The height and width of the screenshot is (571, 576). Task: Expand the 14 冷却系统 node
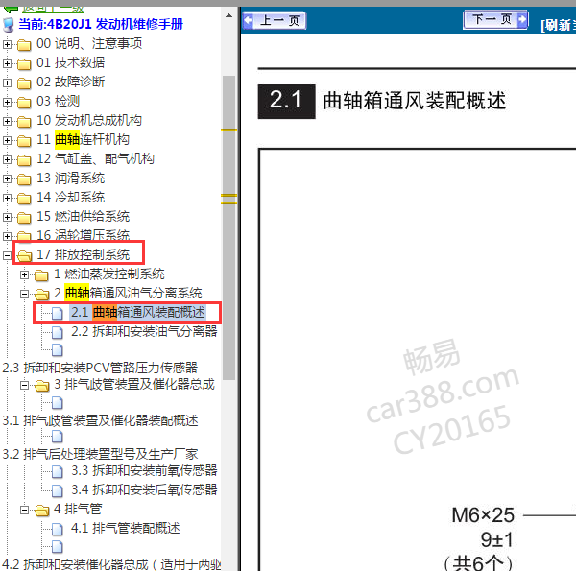tap(7, 198)
